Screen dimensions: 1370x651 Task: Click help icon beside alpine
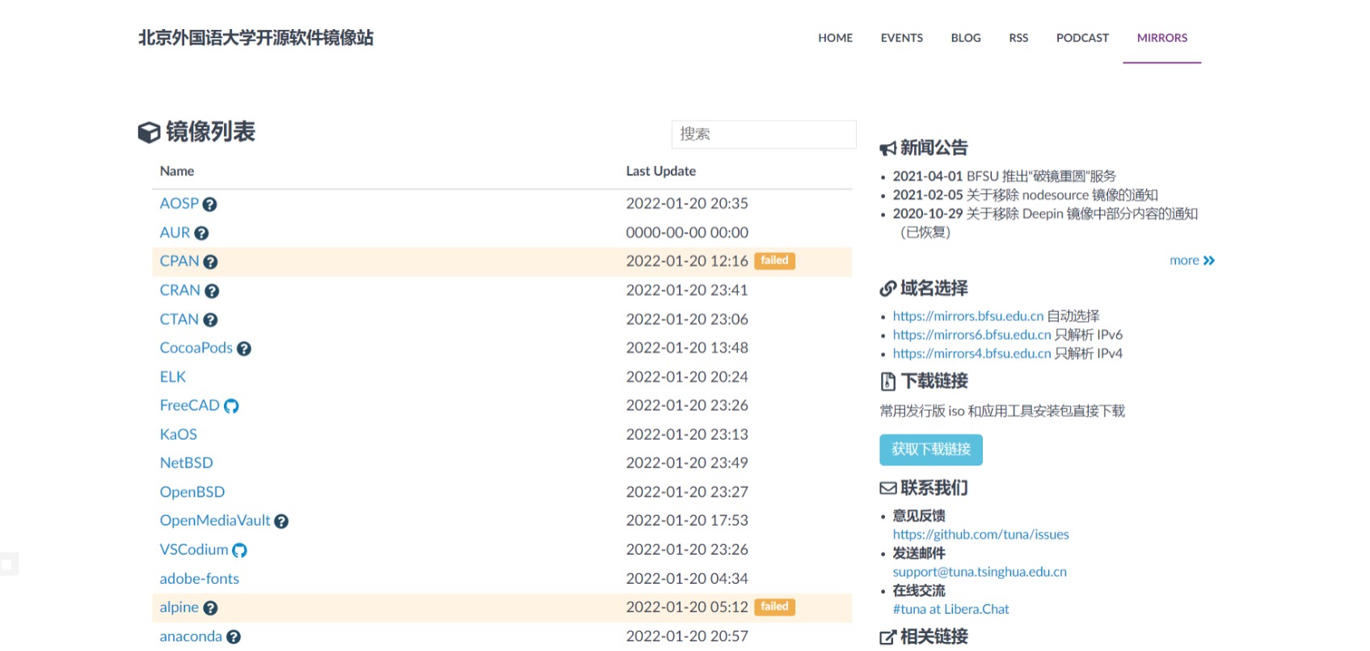pyautogui.click(x=210, y=608)
